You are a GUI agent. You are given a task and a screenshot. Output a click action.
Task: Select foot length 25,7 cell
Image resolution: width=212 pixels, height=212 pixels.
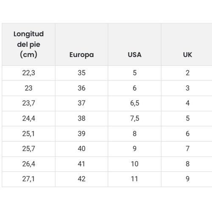(x=28, y=149)
